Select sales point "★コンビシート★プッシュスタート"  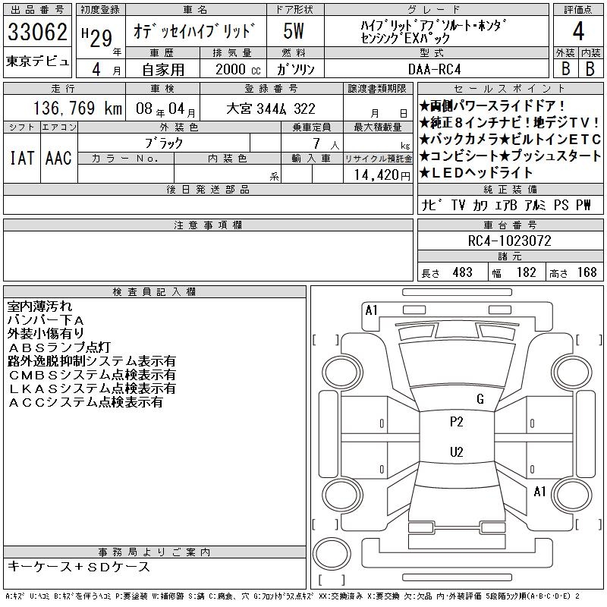coord(510,156)
